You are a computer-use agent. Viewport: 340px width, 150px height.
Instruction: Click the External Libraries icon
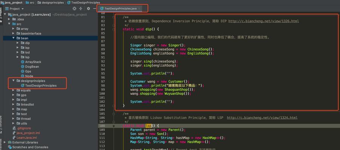(x=10, y=142)
